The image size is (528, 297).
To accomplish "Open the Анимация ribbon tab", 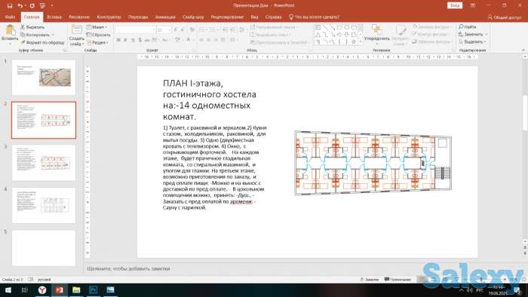I will [x=165, y=17].
